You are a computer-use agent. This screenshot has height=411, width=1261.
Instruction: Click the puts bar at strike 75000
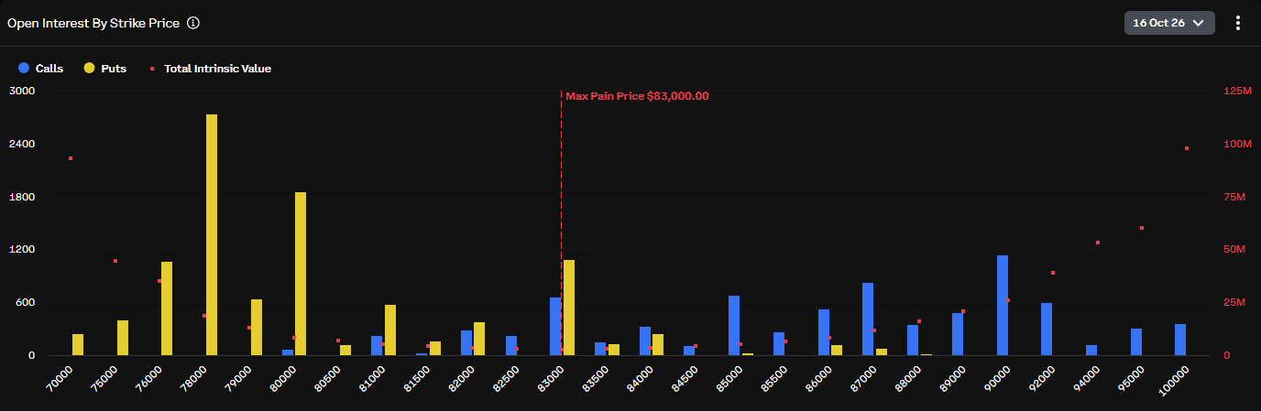pos(123,338)
